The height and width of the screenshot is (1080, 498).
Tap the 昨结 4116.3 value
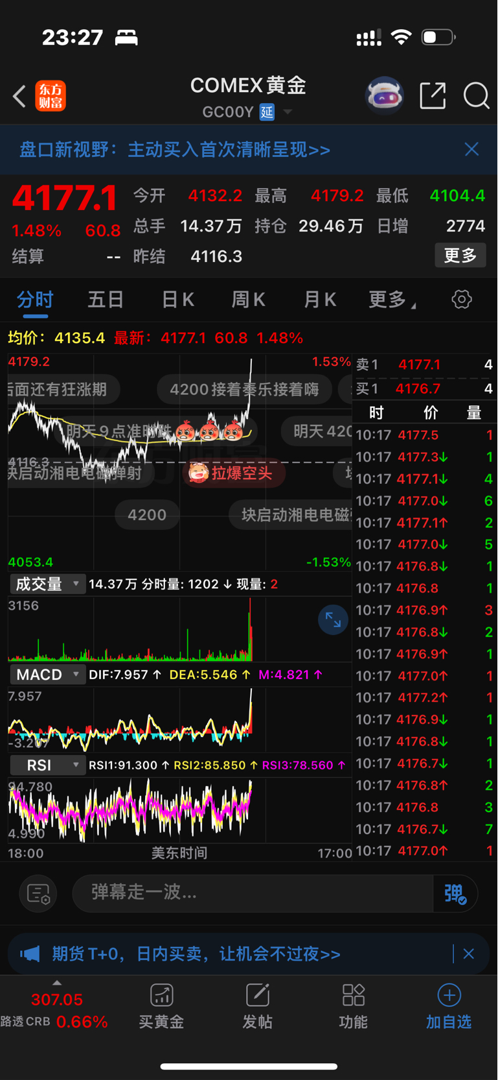[216, 256]
